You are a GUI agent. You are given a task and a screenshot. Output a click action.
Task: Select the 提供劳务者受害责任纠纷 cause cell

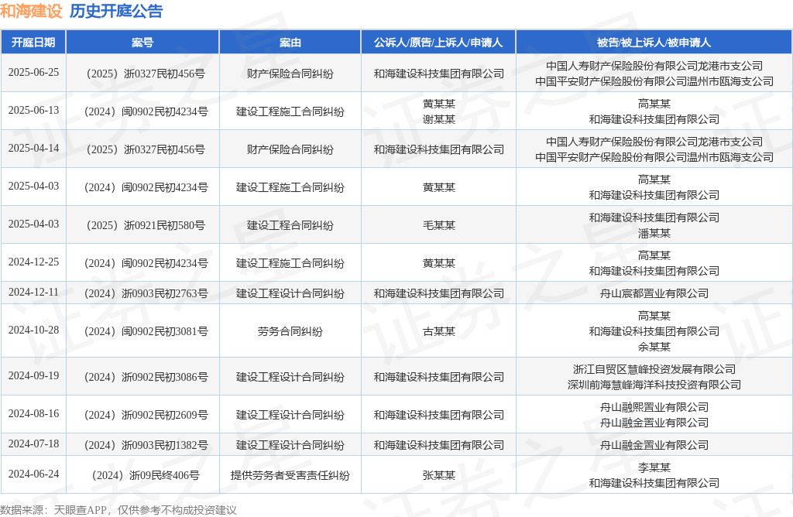290,475
